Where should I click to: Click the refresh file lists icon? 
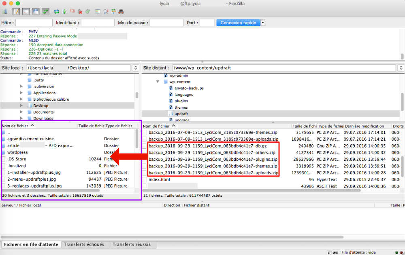(57, 11)
